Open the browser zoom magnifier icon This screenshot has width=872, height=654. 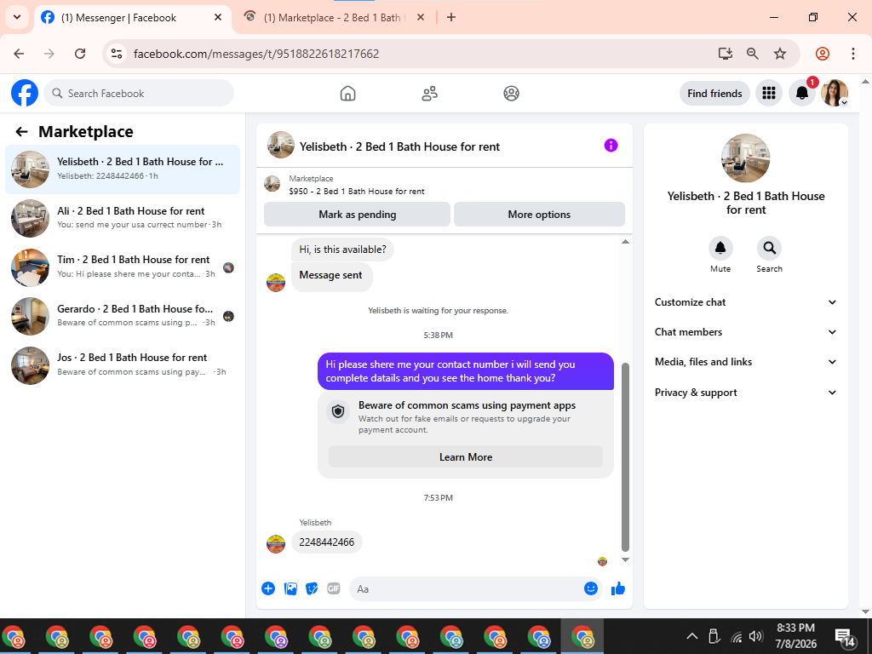(x=752, y=54)
